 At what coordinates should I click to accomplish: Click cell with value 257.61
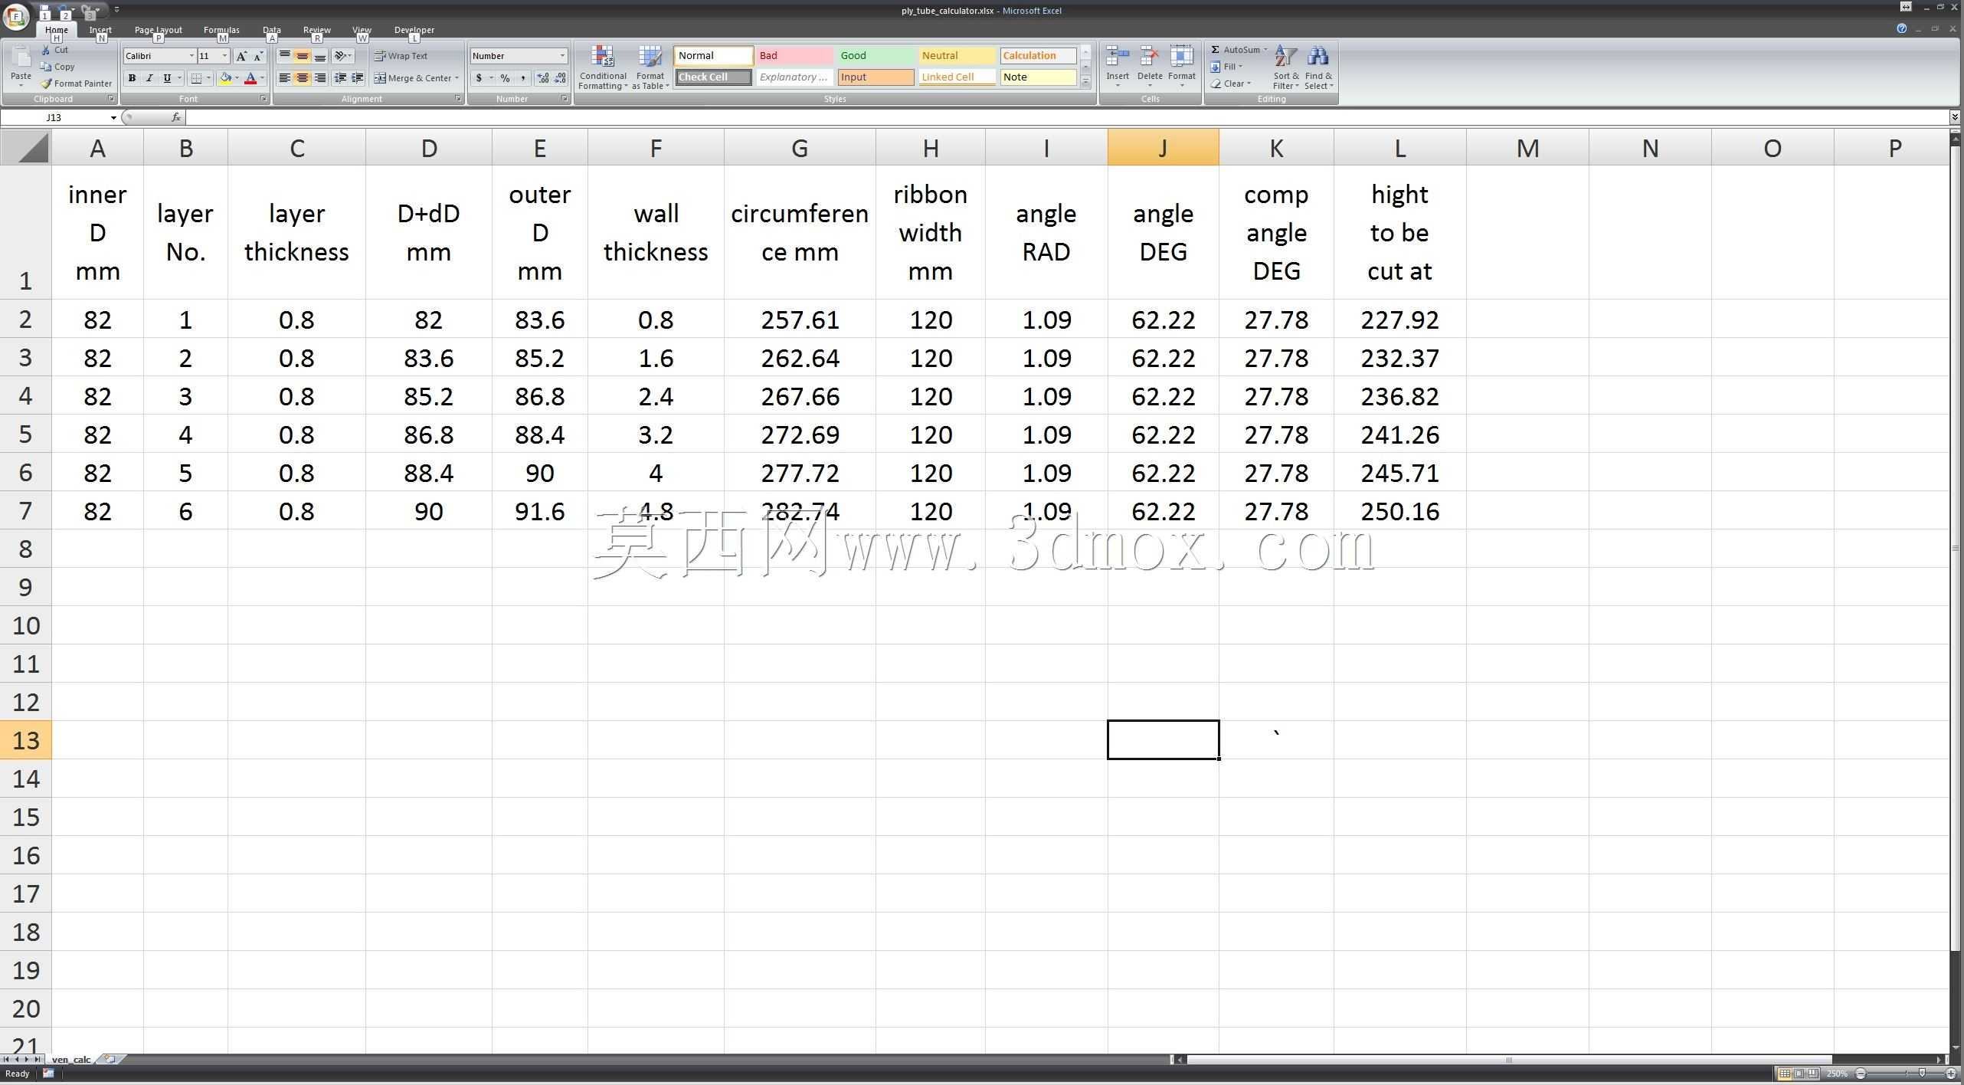tap(800, 319)
